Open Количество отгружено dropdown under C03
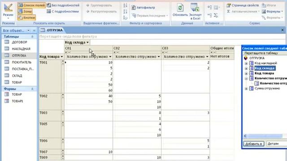The width and height of the screenshot is (287, 161). click(x=207, y=57)
